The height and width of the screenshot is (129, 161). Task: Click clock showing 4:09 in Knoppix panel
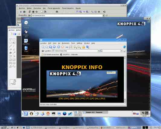click(x=145, y=113)
